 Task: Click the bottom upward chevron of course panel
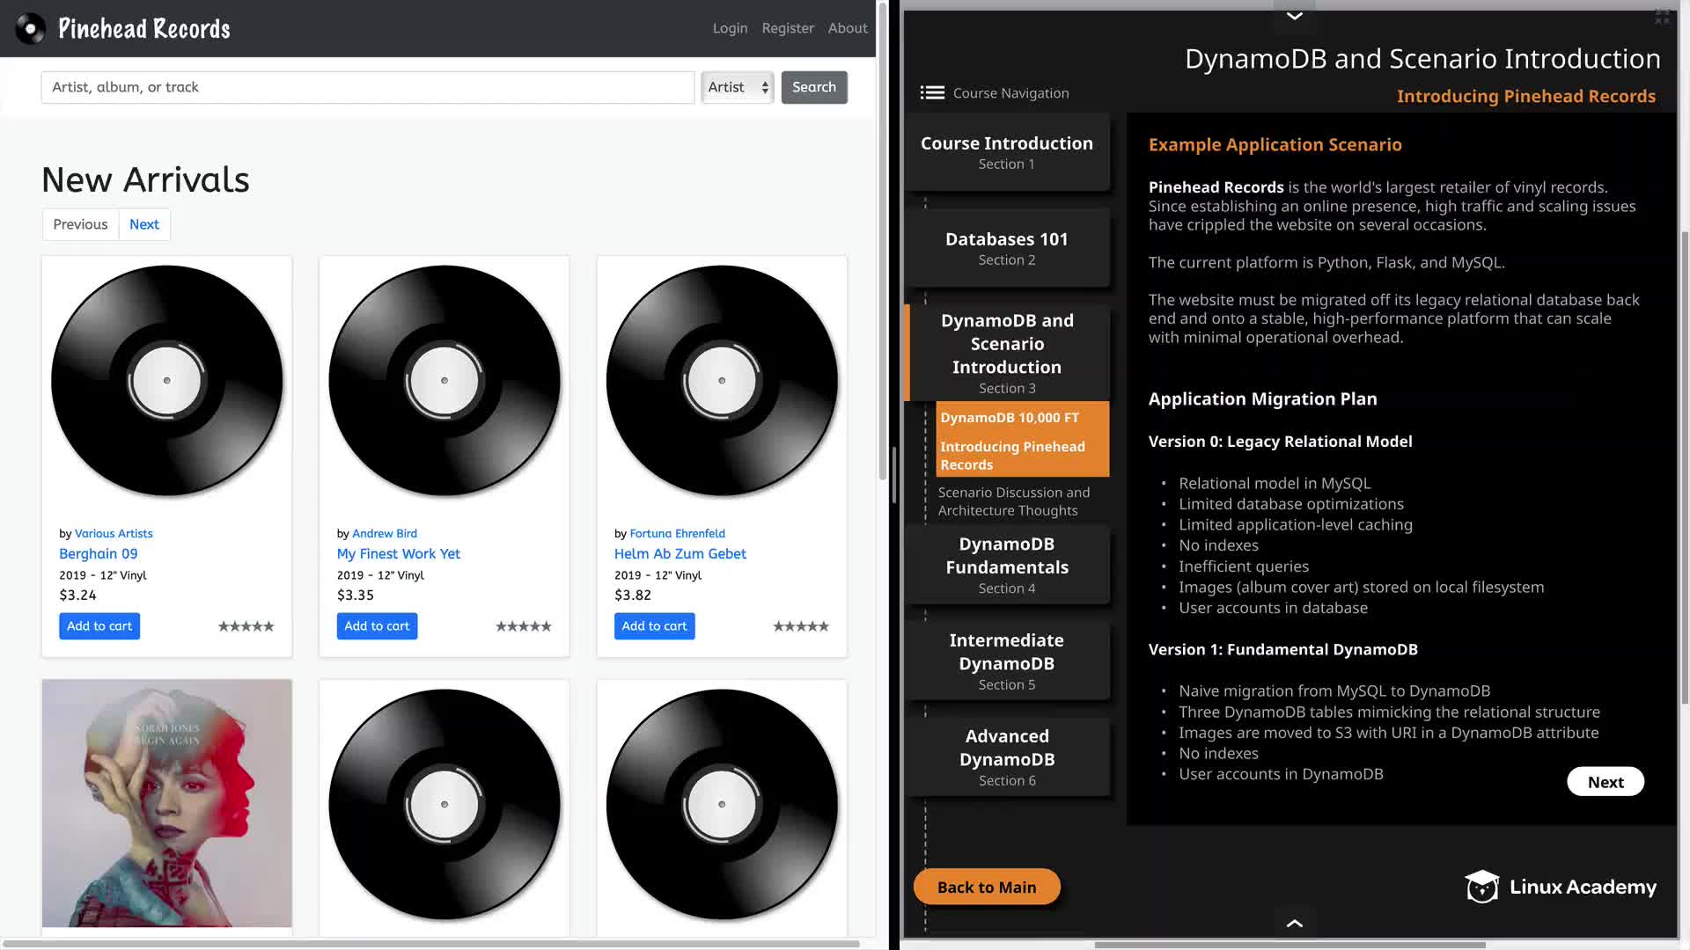[x=1294, y=923]
